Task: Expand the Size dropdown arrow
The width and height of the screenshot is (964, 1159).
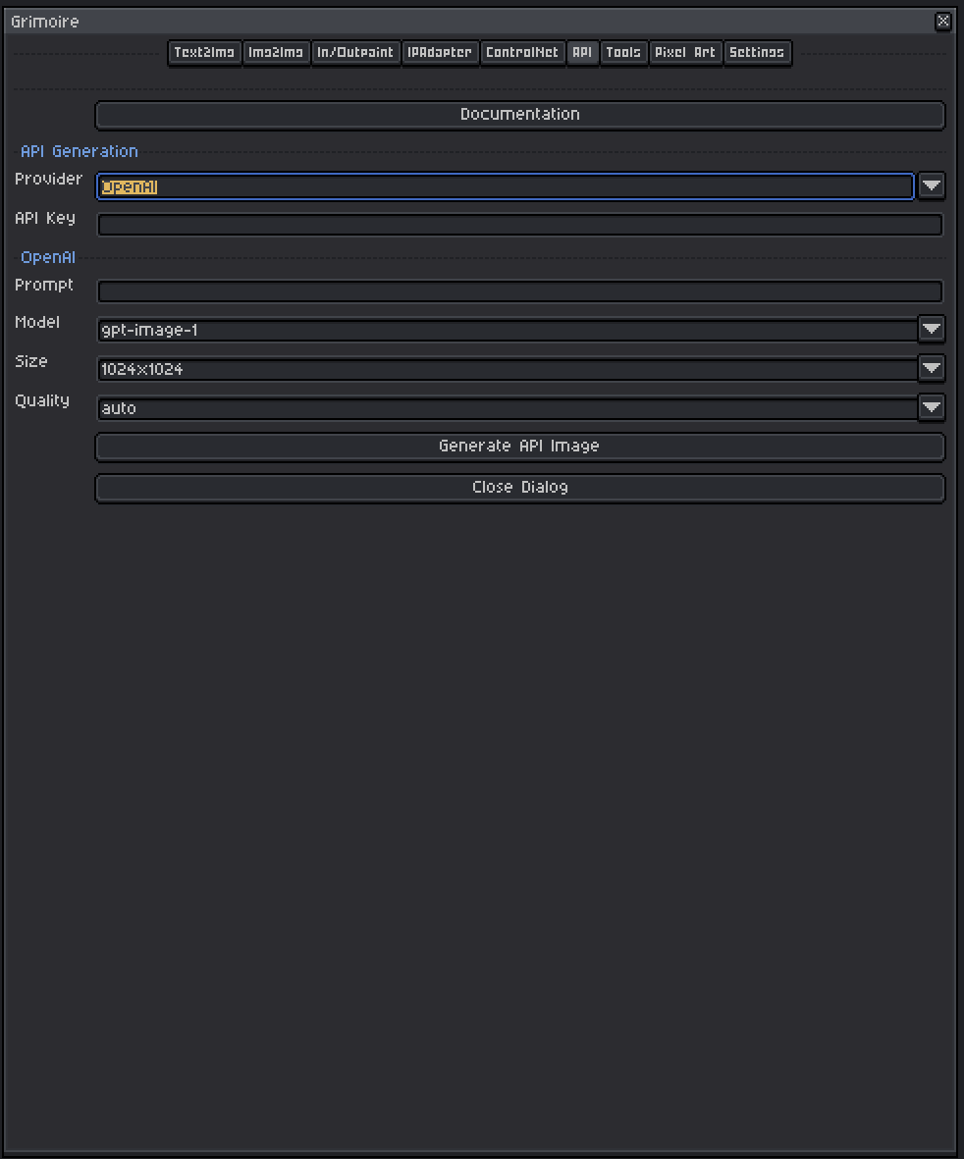Action: coord(932,367)
